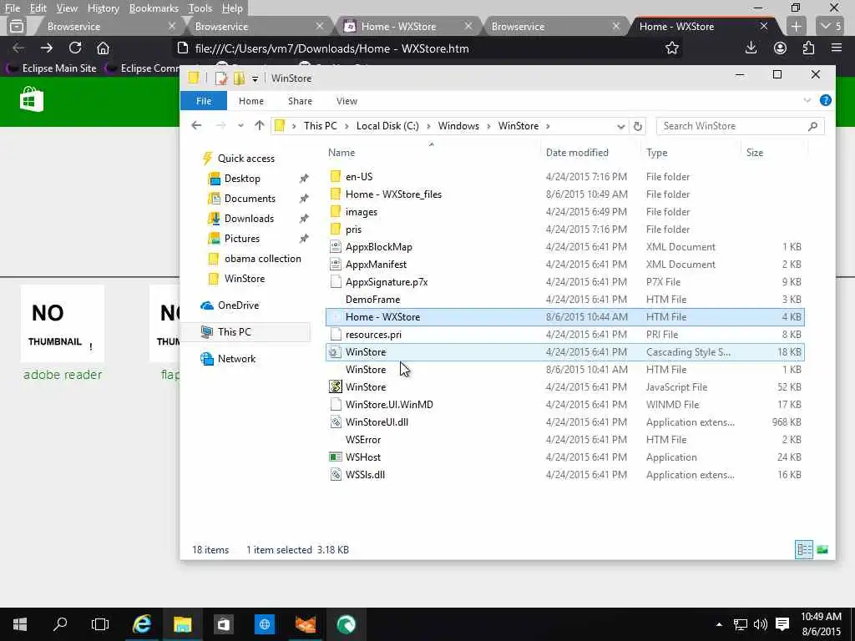Switch to Details view layout icon
The image size is (855, 641).
(x=804, y=549)
